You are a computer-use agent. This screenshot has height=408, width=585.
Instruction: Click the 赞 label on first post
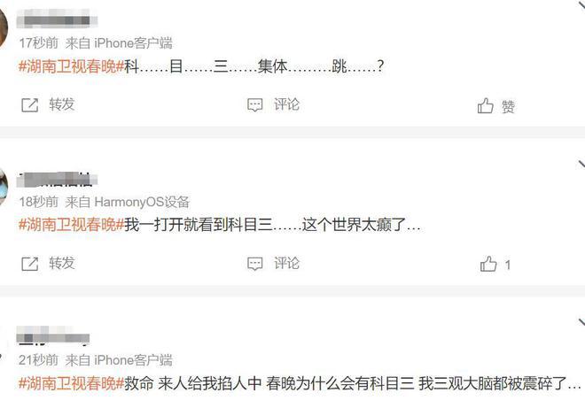click(509, 107)
